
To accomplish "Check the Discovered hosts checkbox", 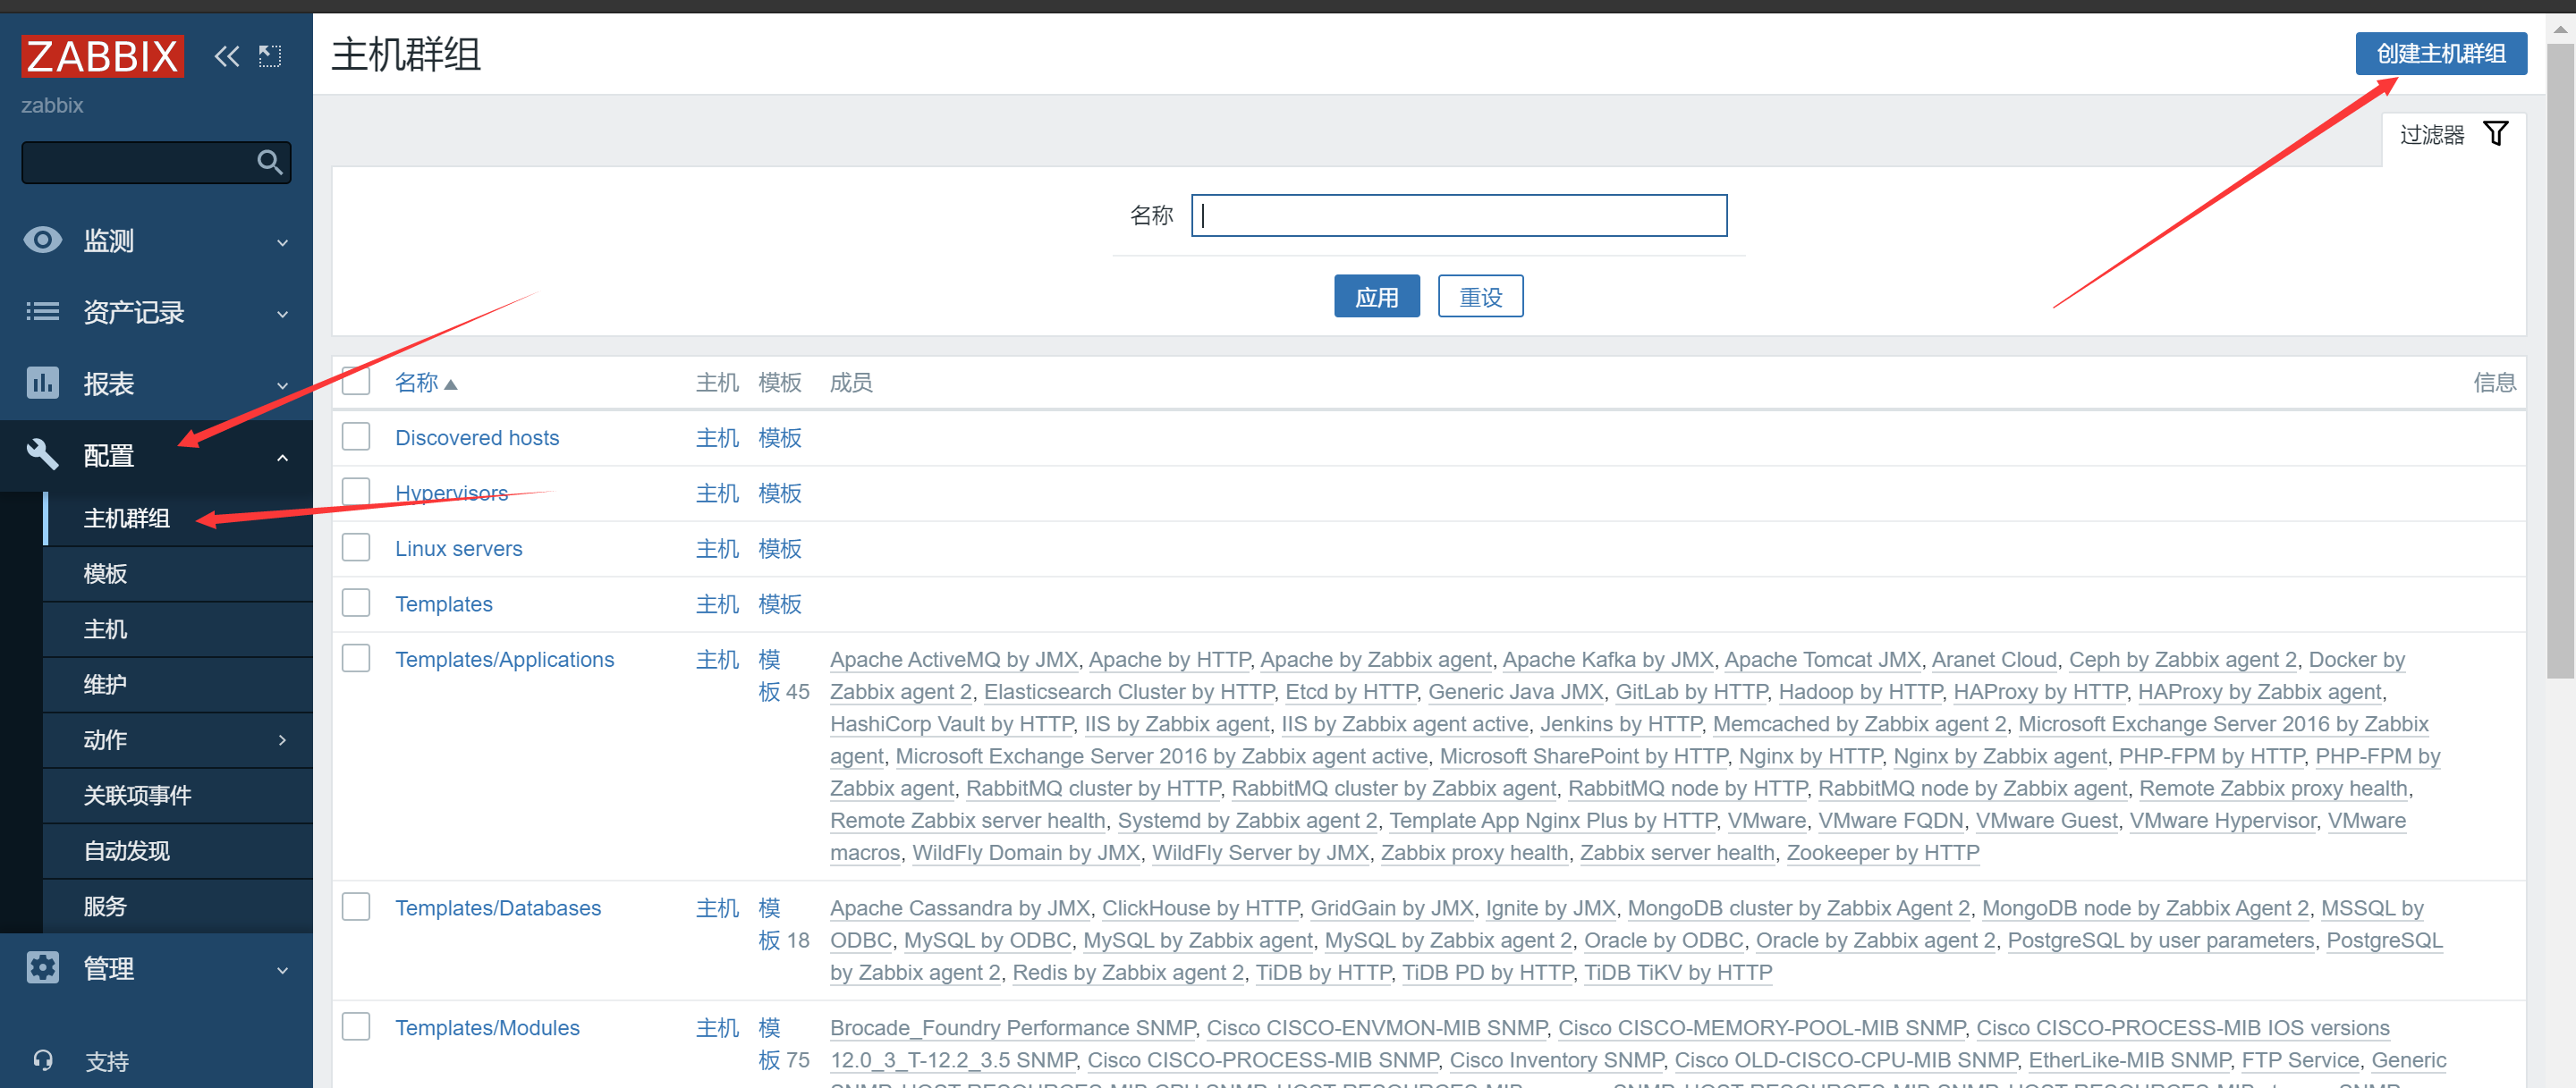I will click(356, 436).
